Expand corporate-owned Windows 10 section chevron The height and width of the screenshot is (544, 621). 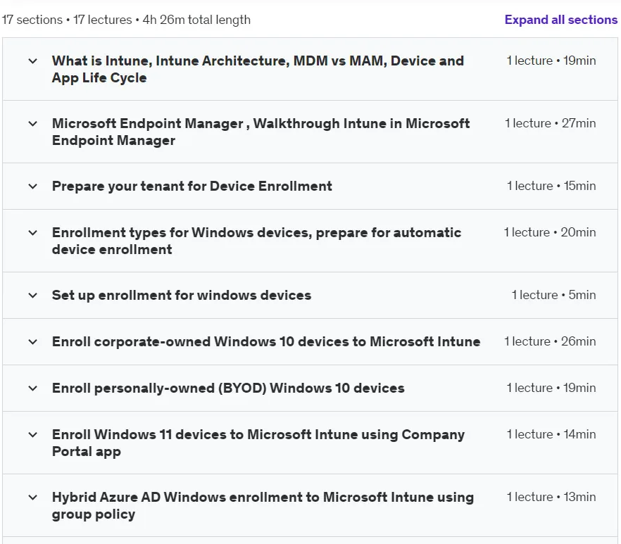pos(33,342)
